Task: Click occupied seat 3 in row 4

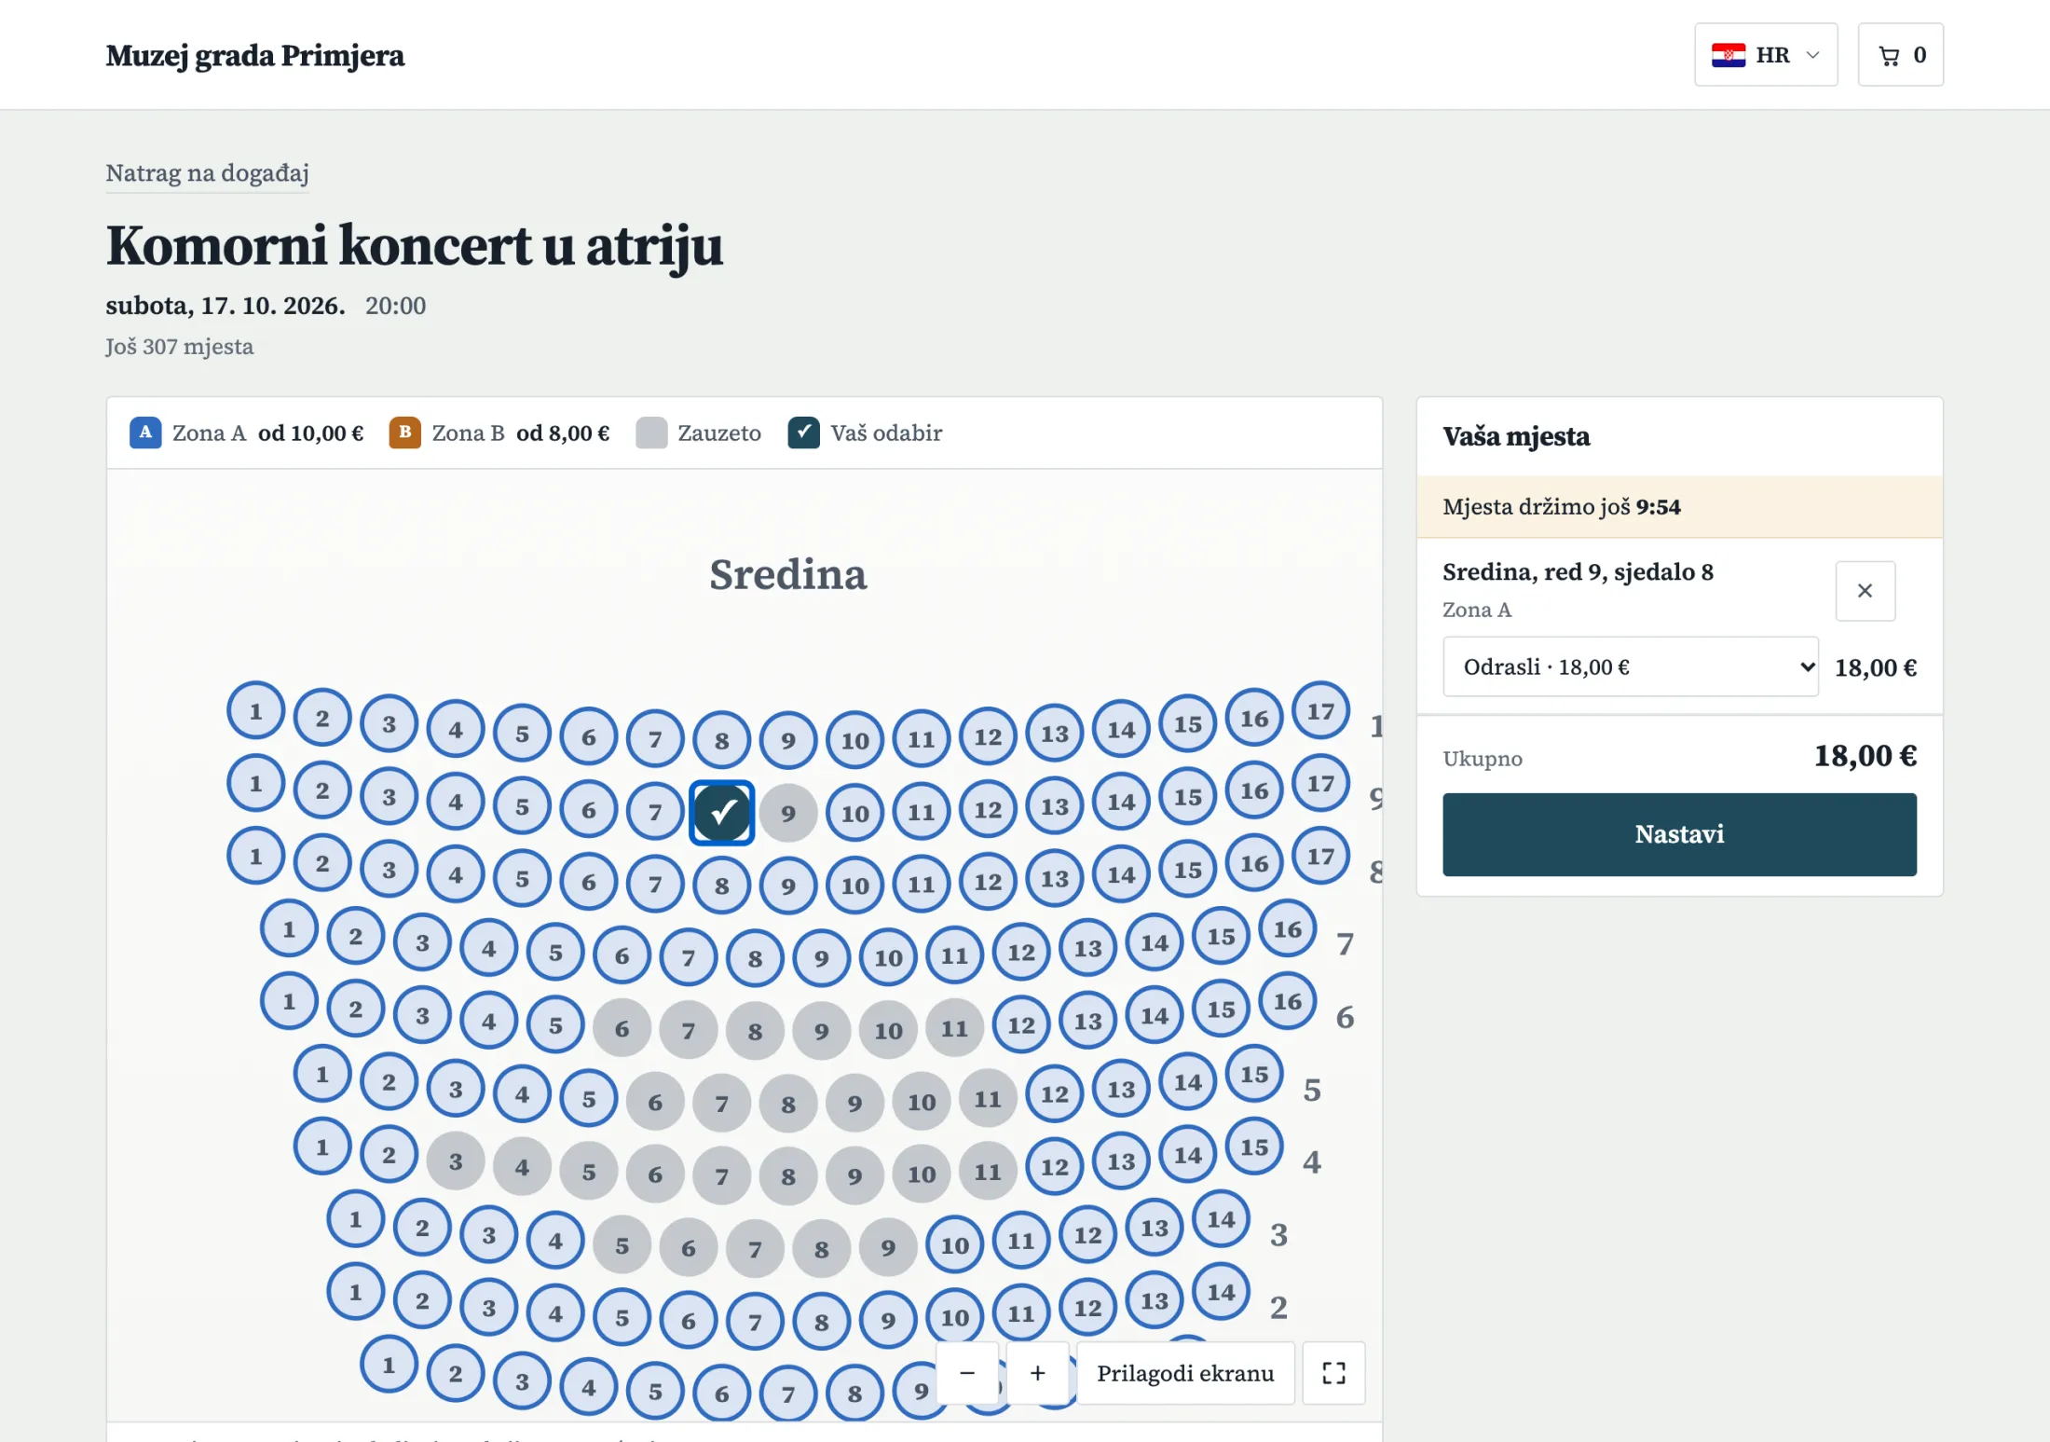Action: click(456, 1161)
